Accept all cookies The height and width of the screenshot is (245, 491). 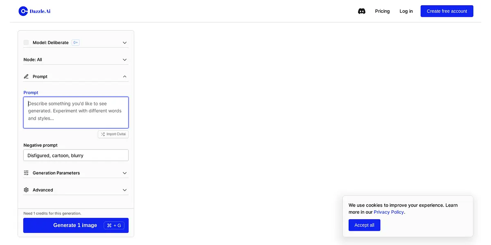click(364, 225)
